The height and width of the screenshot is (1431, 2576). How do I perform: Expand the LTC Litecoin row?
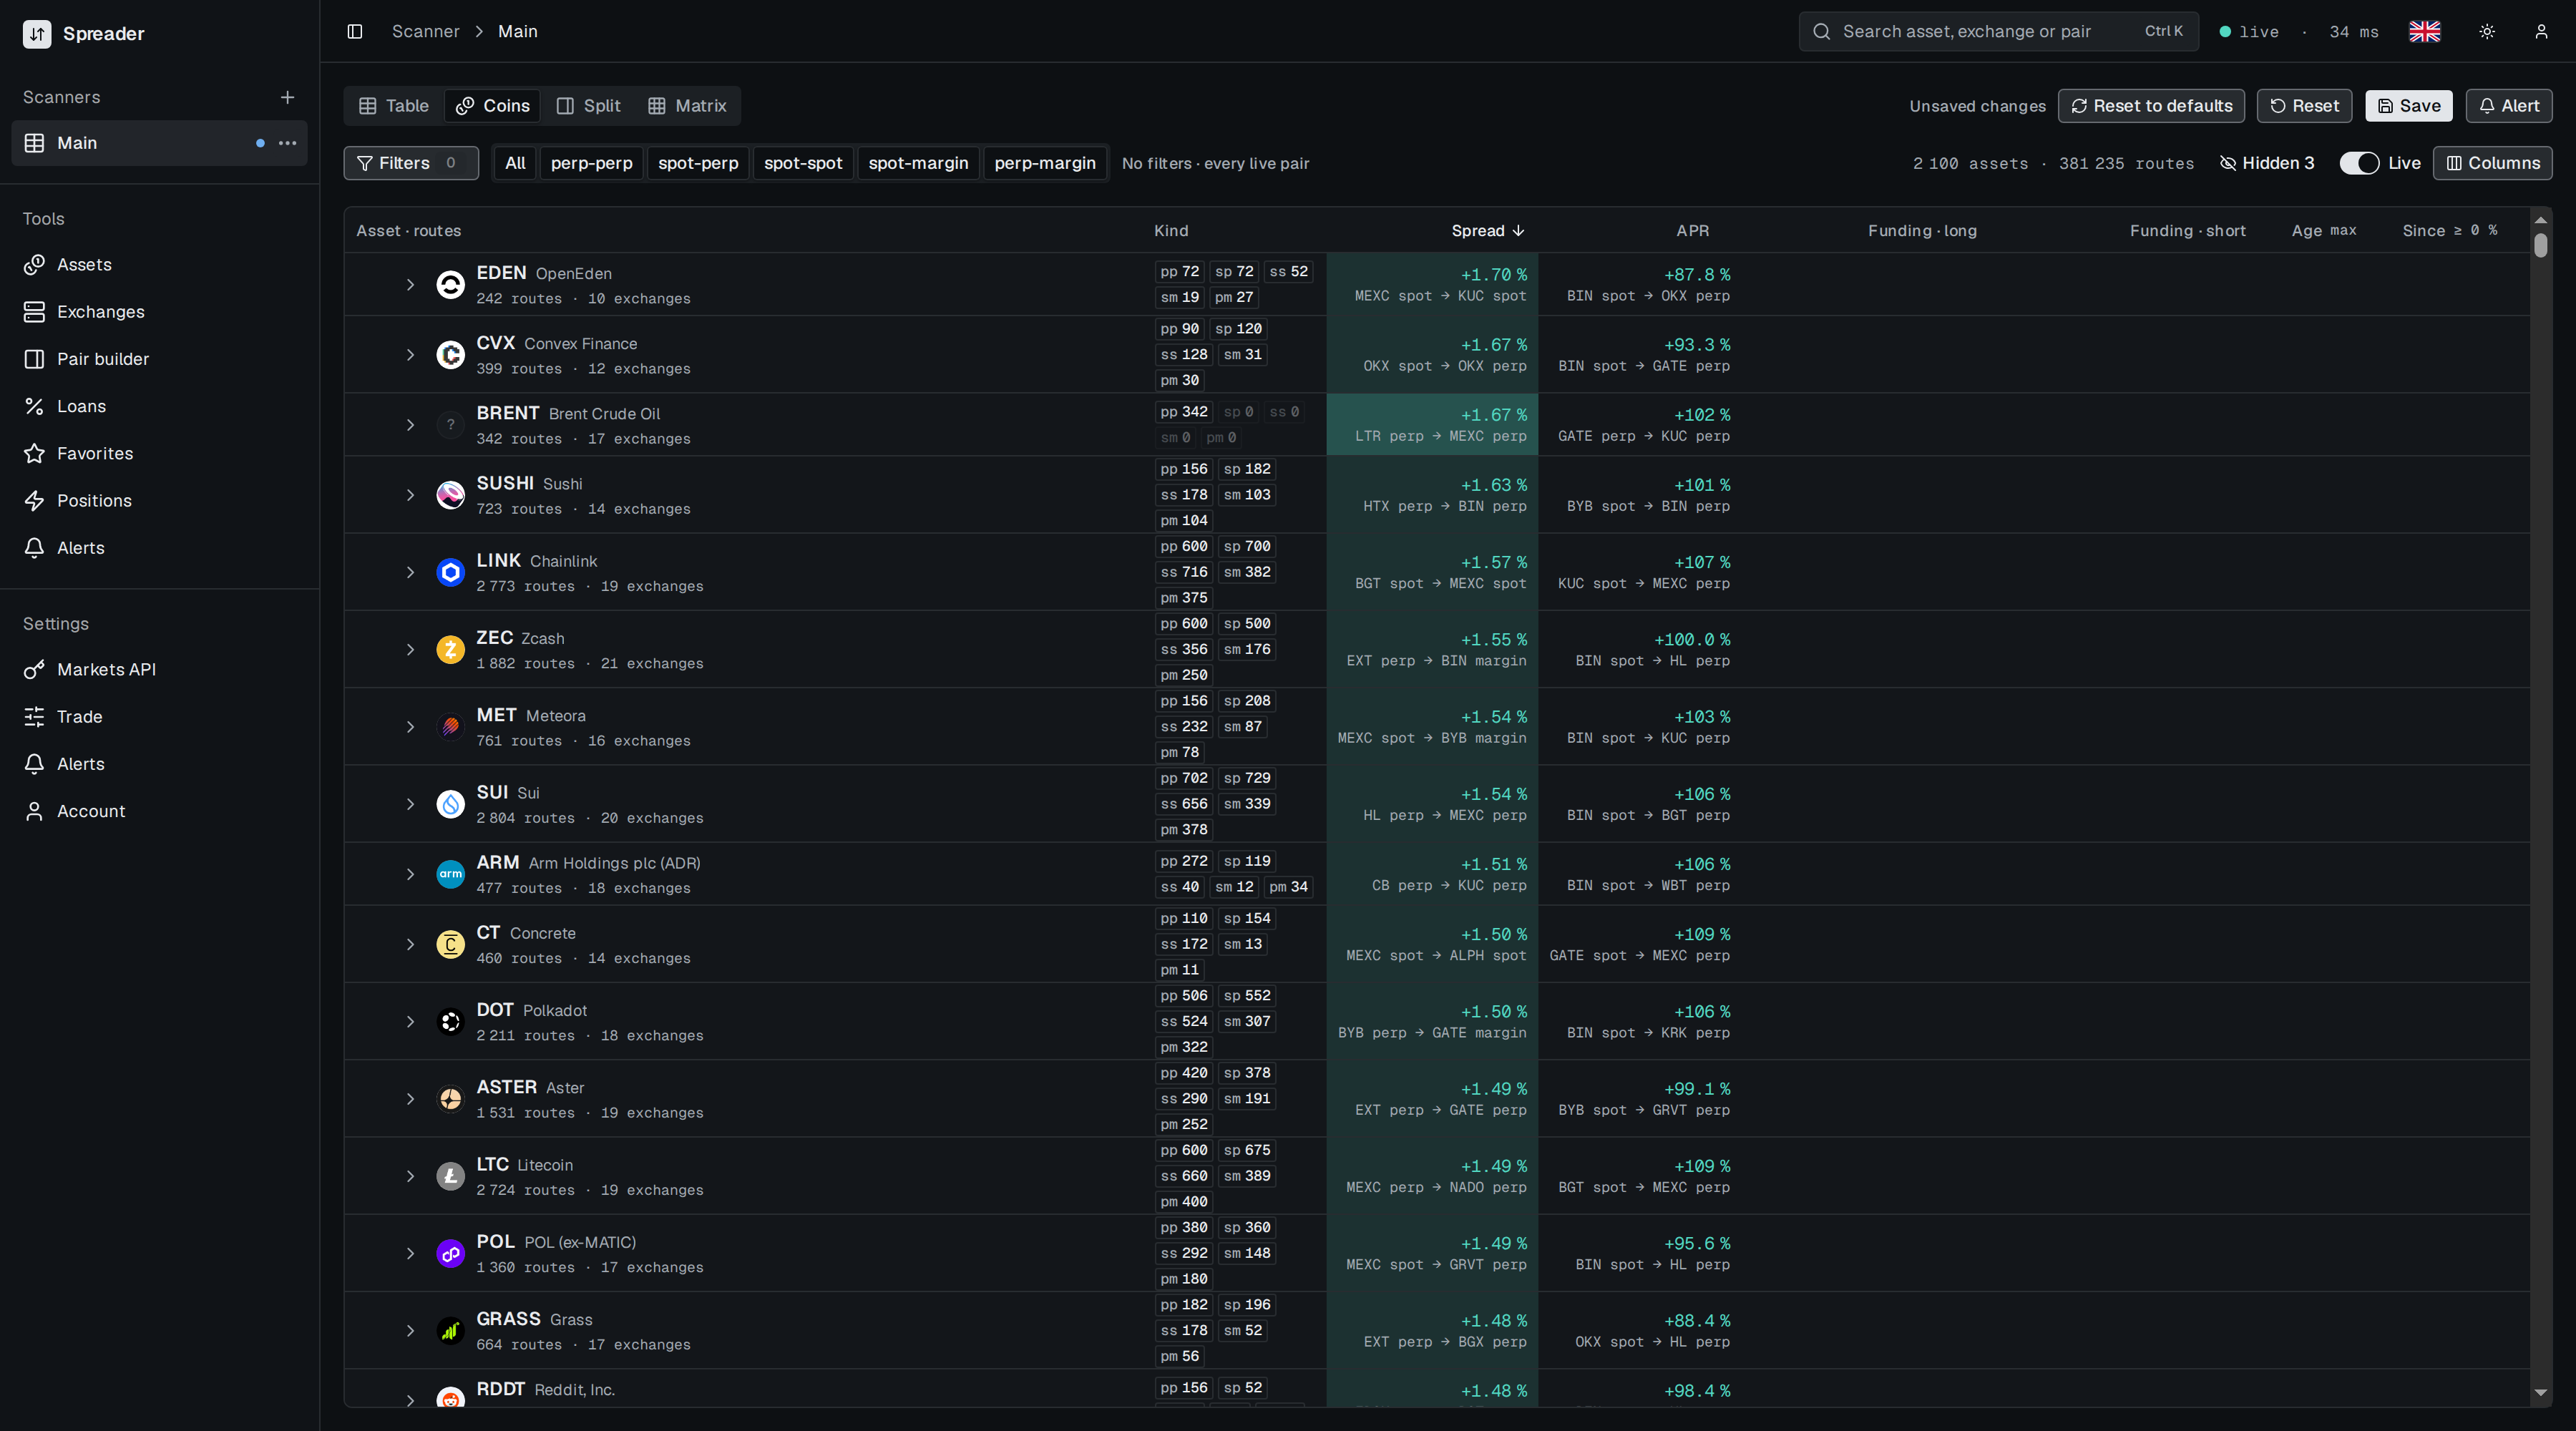click(x=410, y=1177)
